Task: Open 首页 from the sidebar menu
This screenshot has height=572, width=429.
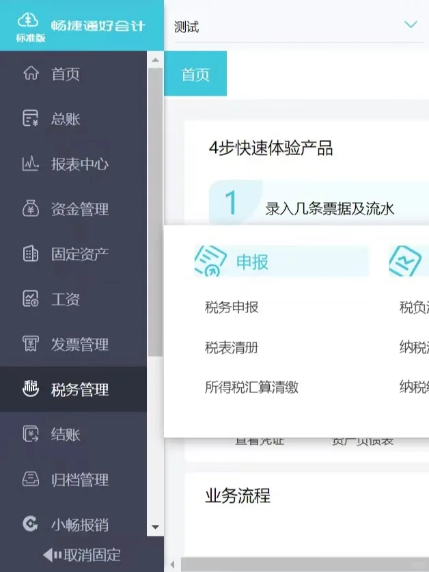Action: tap(73, 73)
